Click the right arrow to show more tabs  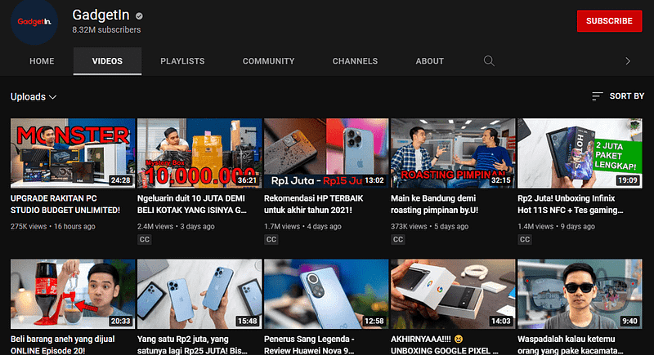point(628,60)
